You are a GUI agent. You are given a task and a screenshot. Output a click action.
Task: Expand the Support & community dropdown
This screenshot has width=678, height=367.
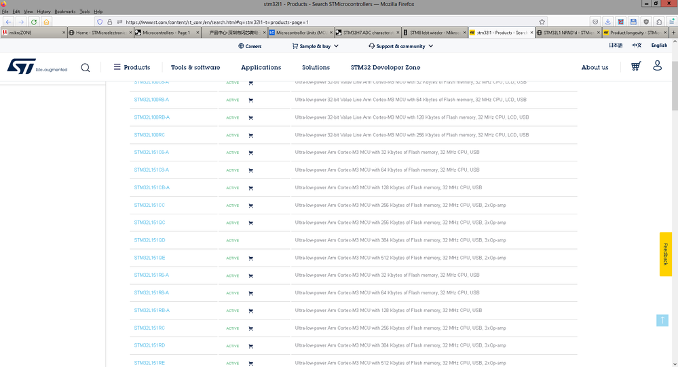pyautogui.click(x=401, y=46)
